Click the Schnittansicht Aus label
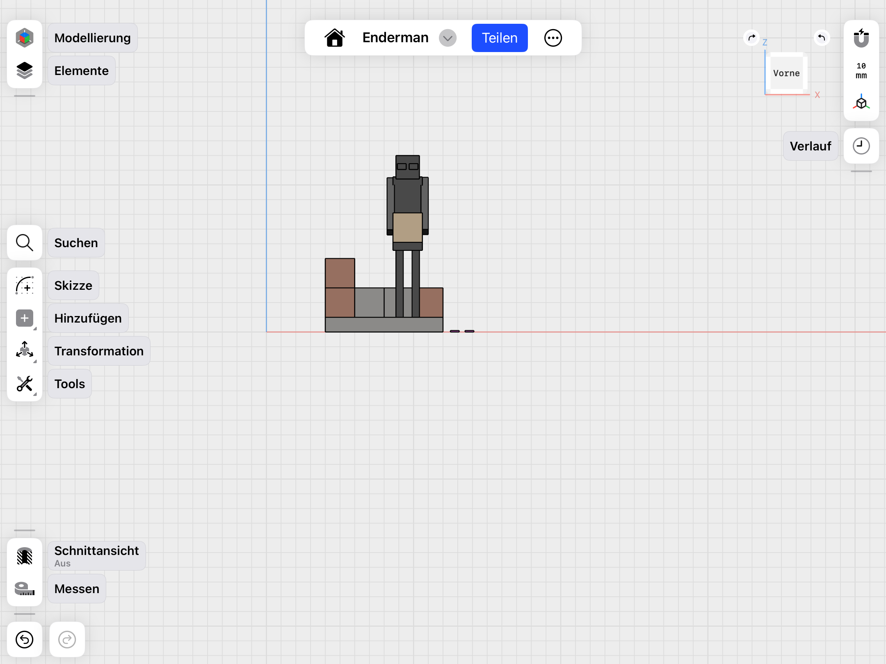This screenshot has height=664, width=886. coord(97,556)
